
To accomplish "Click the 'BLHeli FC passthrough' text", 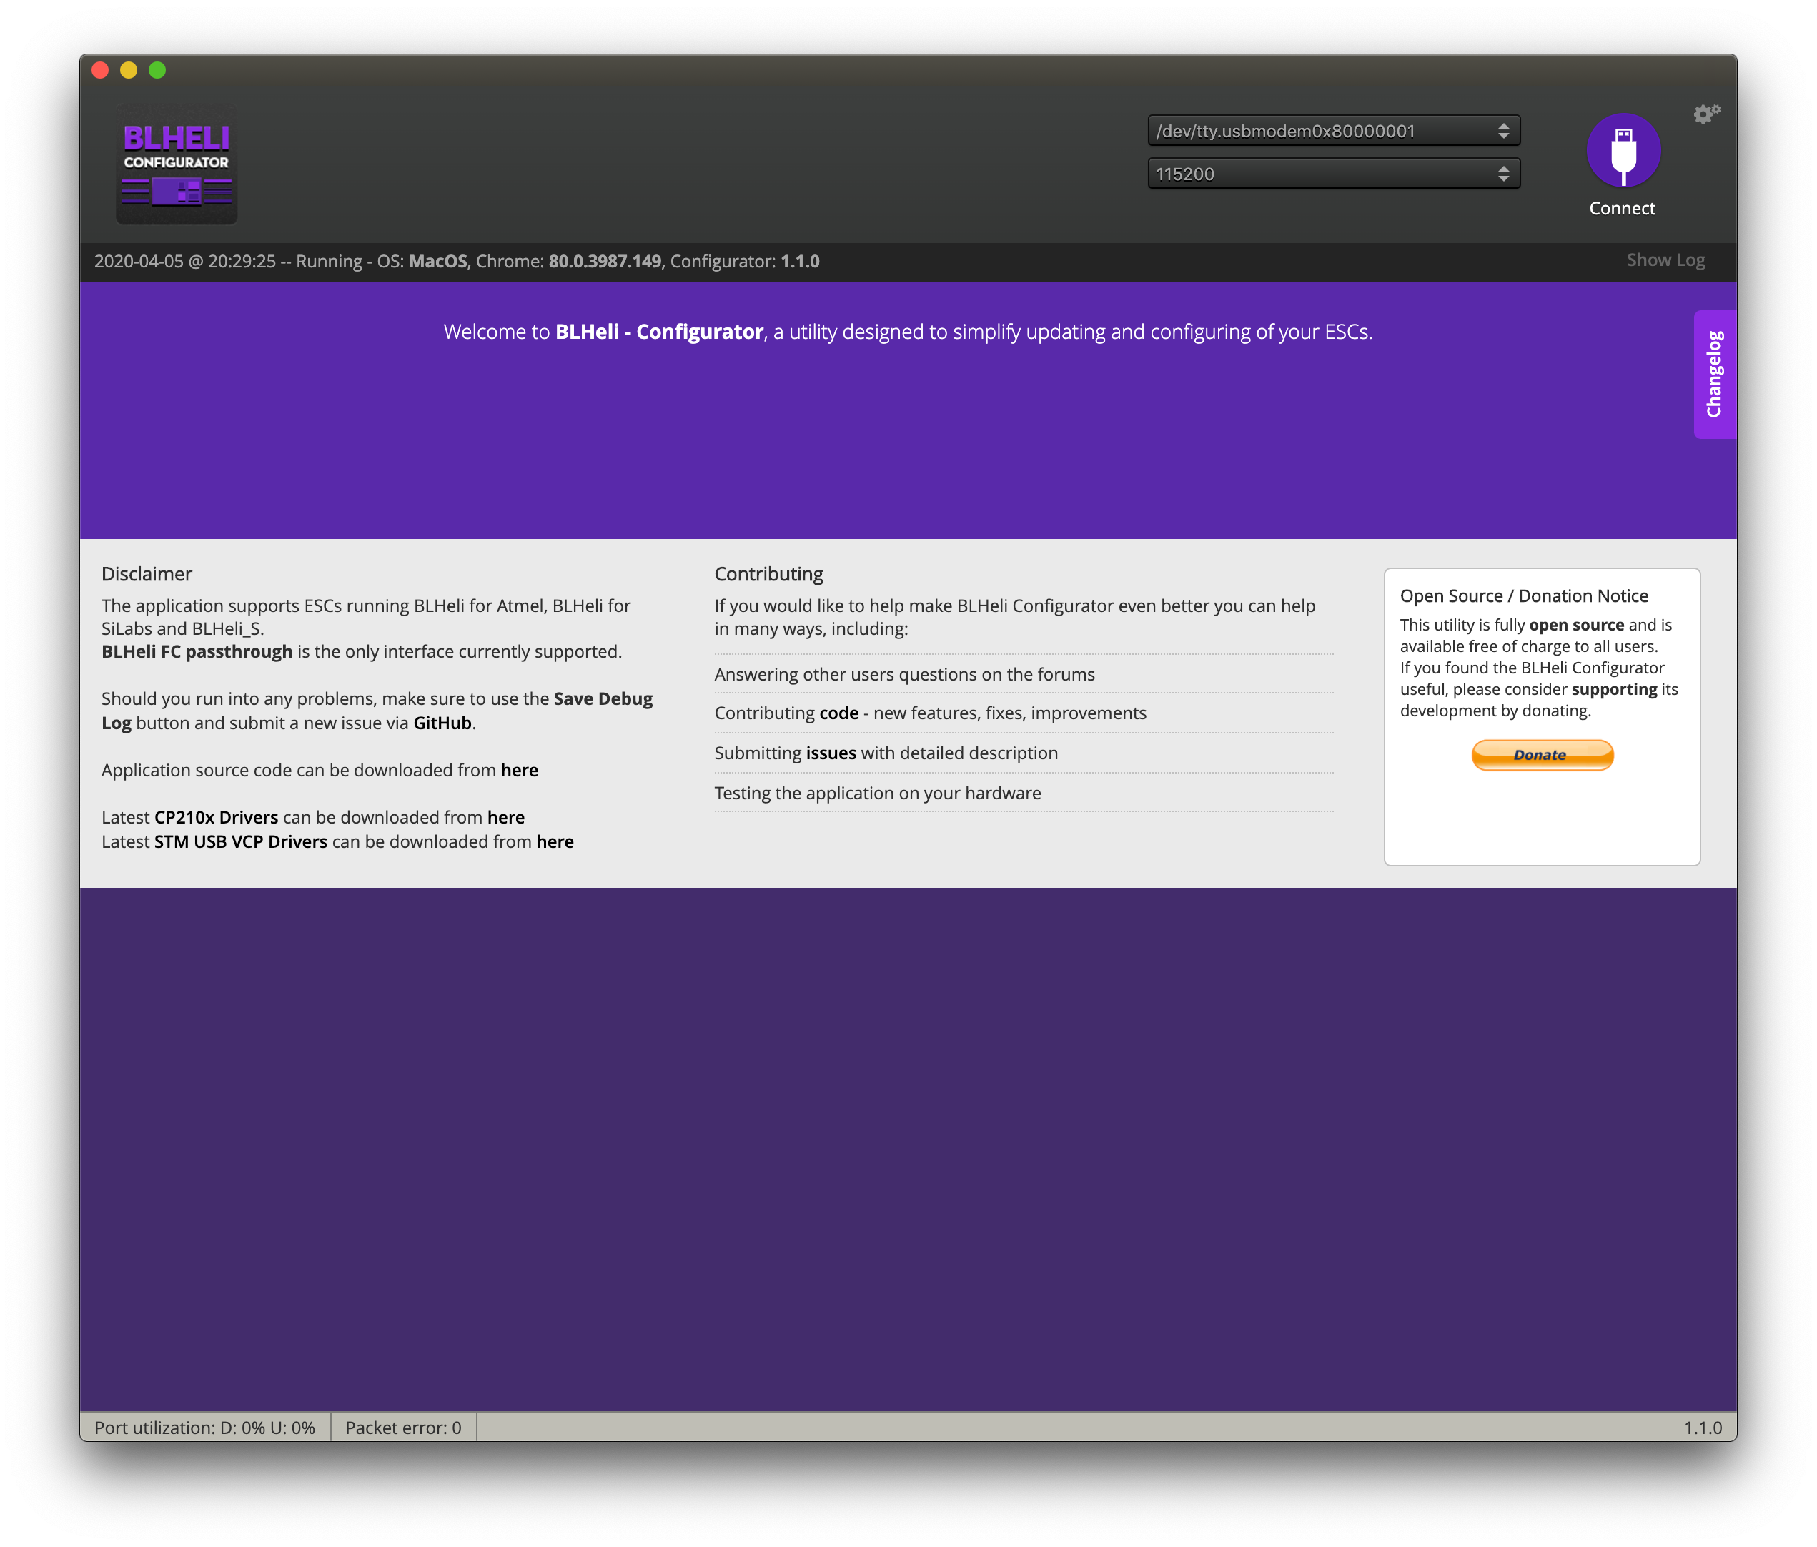I will point(197,651).
